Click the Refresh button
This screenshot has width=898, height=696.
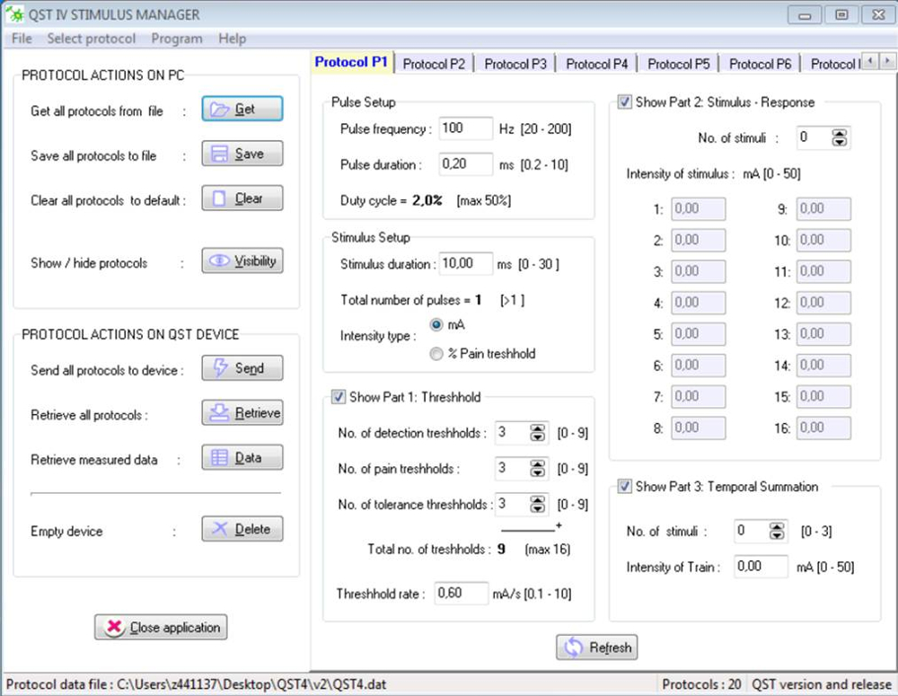[597, 648]
